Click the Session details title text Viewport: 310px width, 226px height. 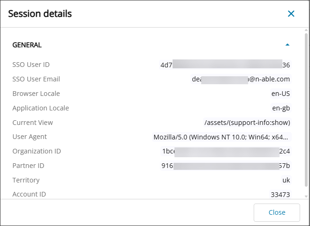point(40,14)
